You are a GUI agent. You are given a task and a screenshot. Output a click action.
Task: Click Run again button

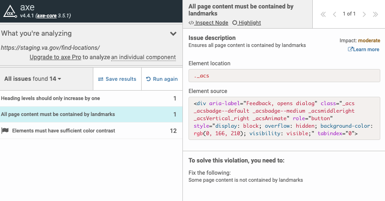[x=162, y=79]
